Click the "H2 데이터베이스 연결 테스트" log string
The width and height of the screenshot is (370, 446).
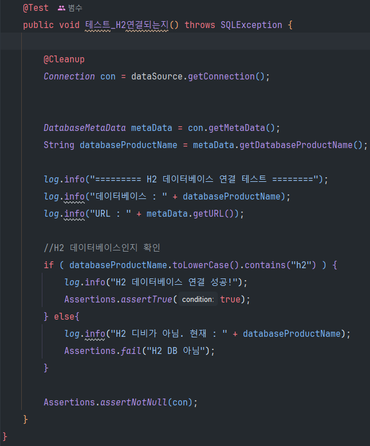tap(206, 180)
